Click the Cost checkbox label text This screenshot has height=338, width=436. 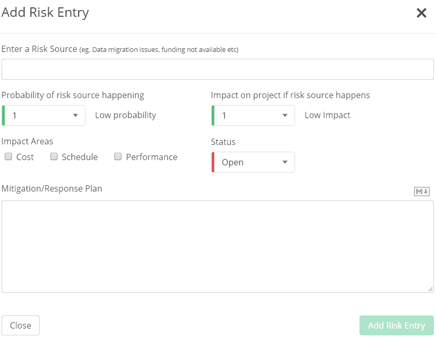[25, 157]
